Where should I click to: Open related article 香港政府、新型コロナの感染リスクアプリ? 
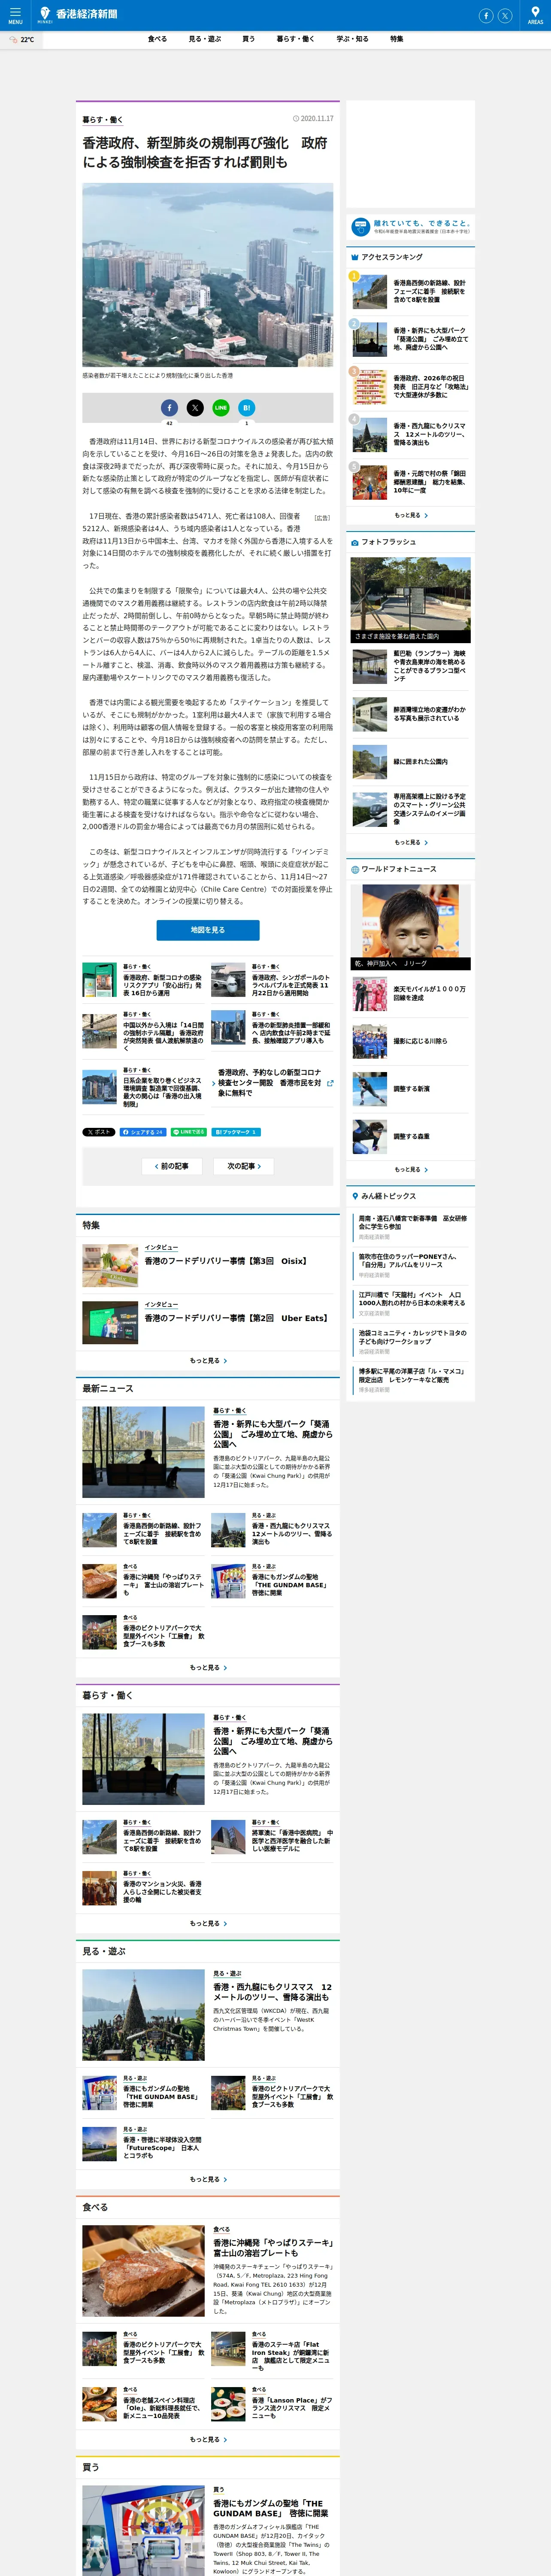(142, 980)
